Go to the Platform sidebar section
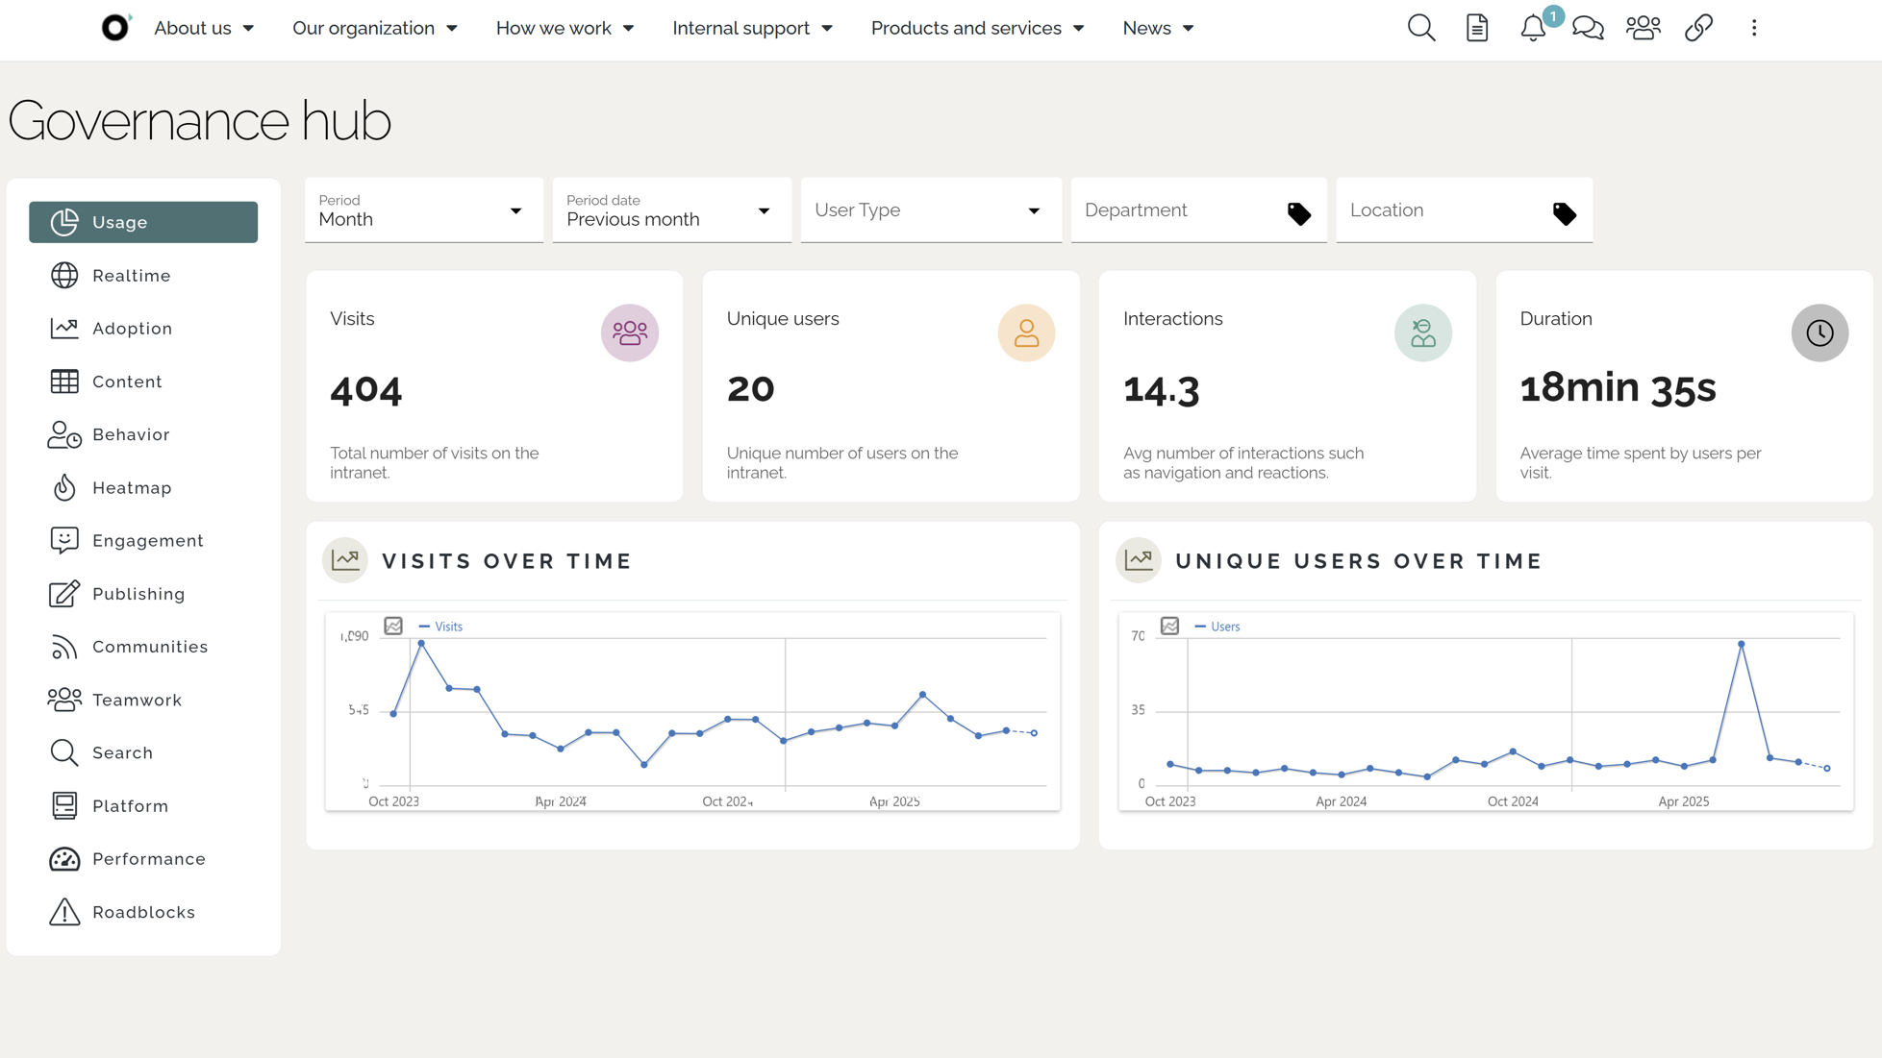The image size is (1882, 1058). pyautogui.click(x=143, y=806)
